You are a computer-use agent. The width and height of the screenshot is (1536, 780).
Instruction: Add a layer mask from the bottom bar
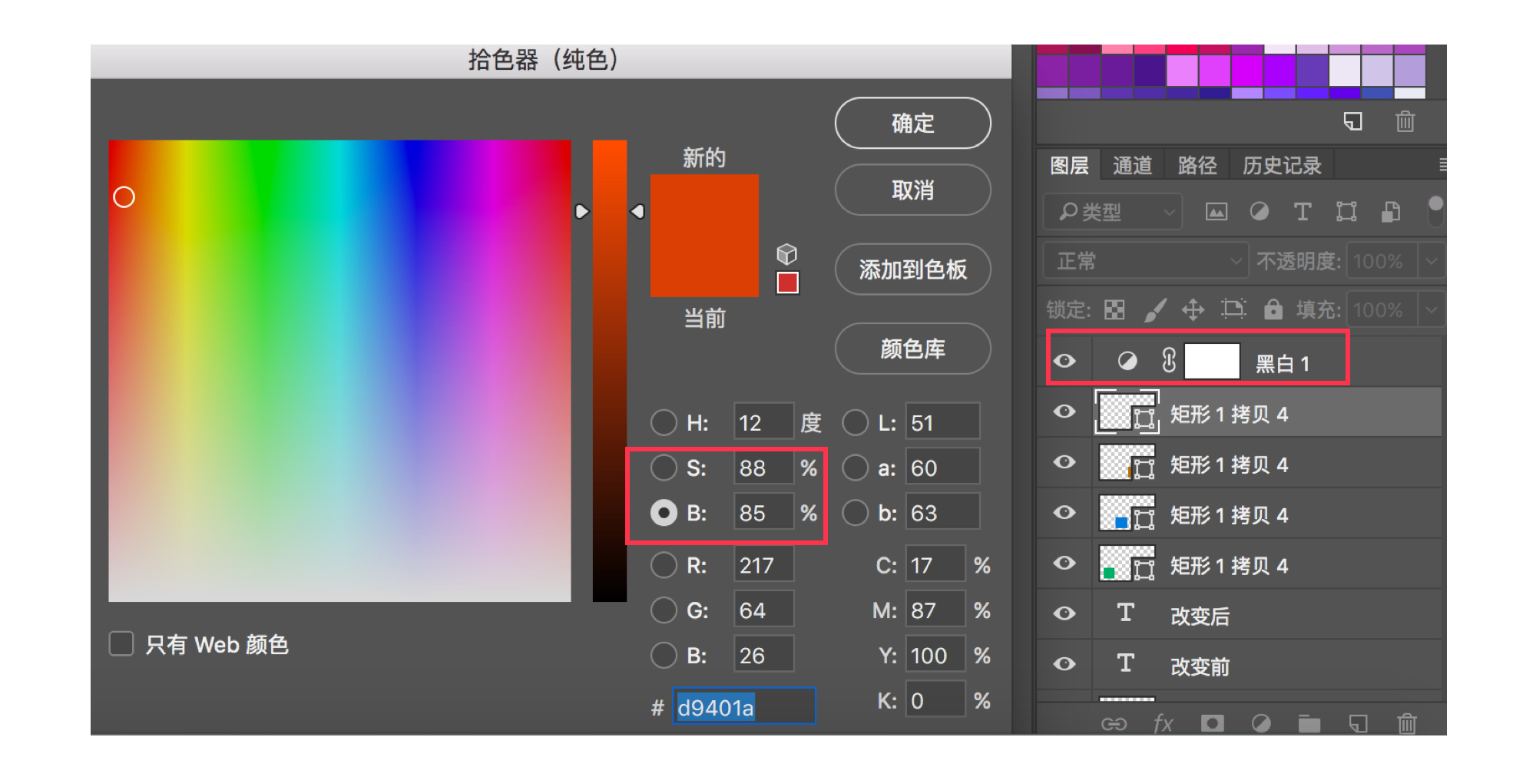click(1213, 723)
